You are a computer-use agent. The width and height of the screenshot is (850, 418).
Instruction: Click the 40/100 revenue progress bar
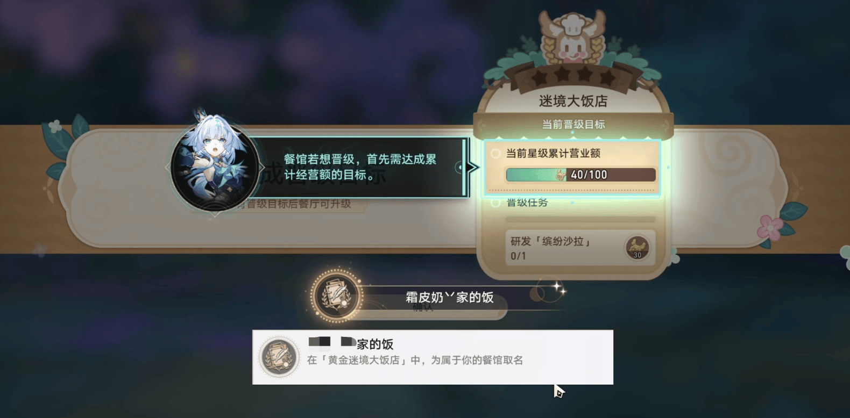pyautogui.click(x=580, y=175)
